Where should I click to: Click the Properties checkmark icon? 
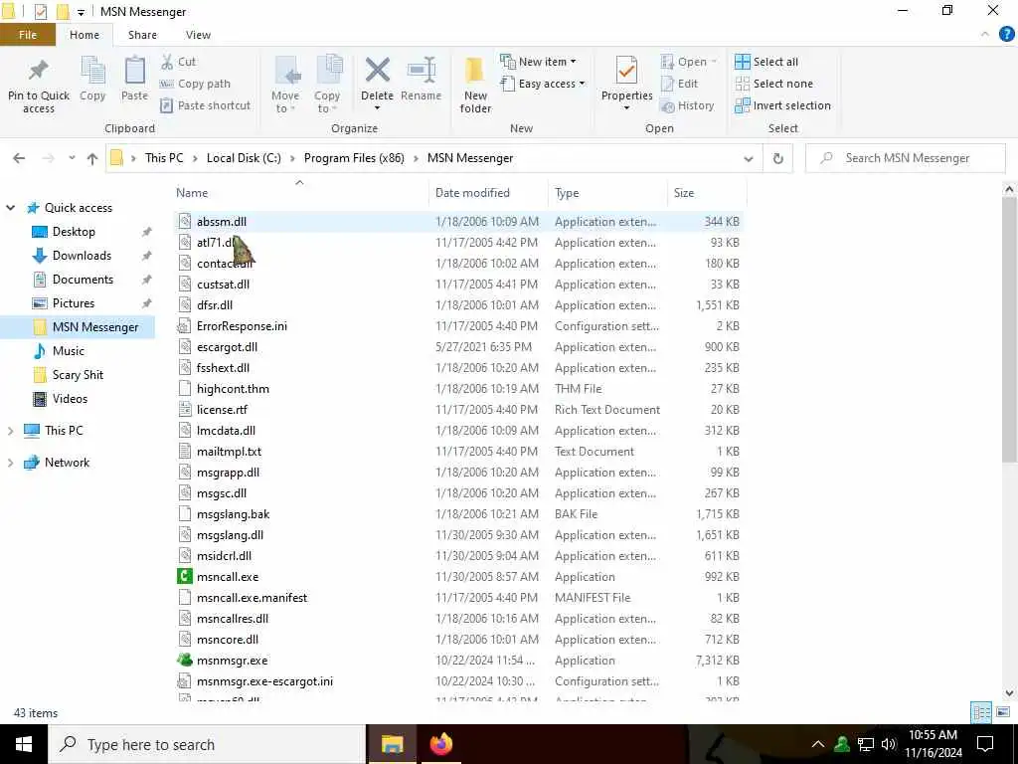(x=626, y=71)
